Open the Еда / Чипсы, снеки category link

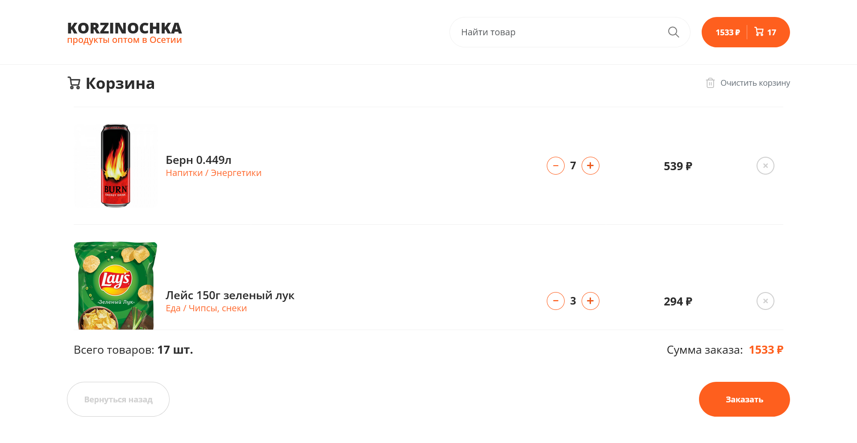(x=206, y=309)
